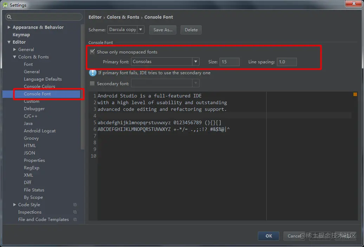Select General under Colors & Fonts
The width and height of the screenshot is (364, 247).
tap(32, 72)
